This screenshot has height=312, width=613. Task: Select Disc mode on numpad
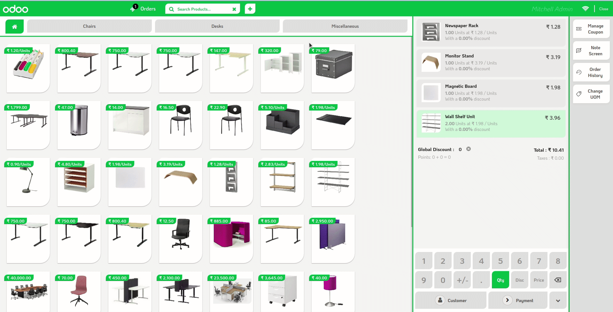pos(520,280)
